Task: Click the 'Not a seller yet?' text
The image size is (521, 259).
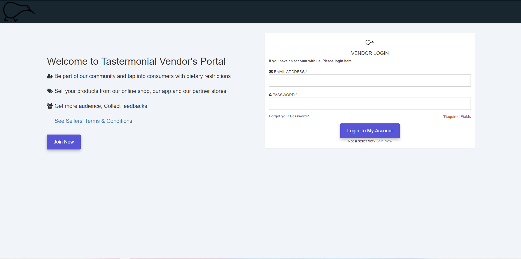Action: (x=362, y=141)
